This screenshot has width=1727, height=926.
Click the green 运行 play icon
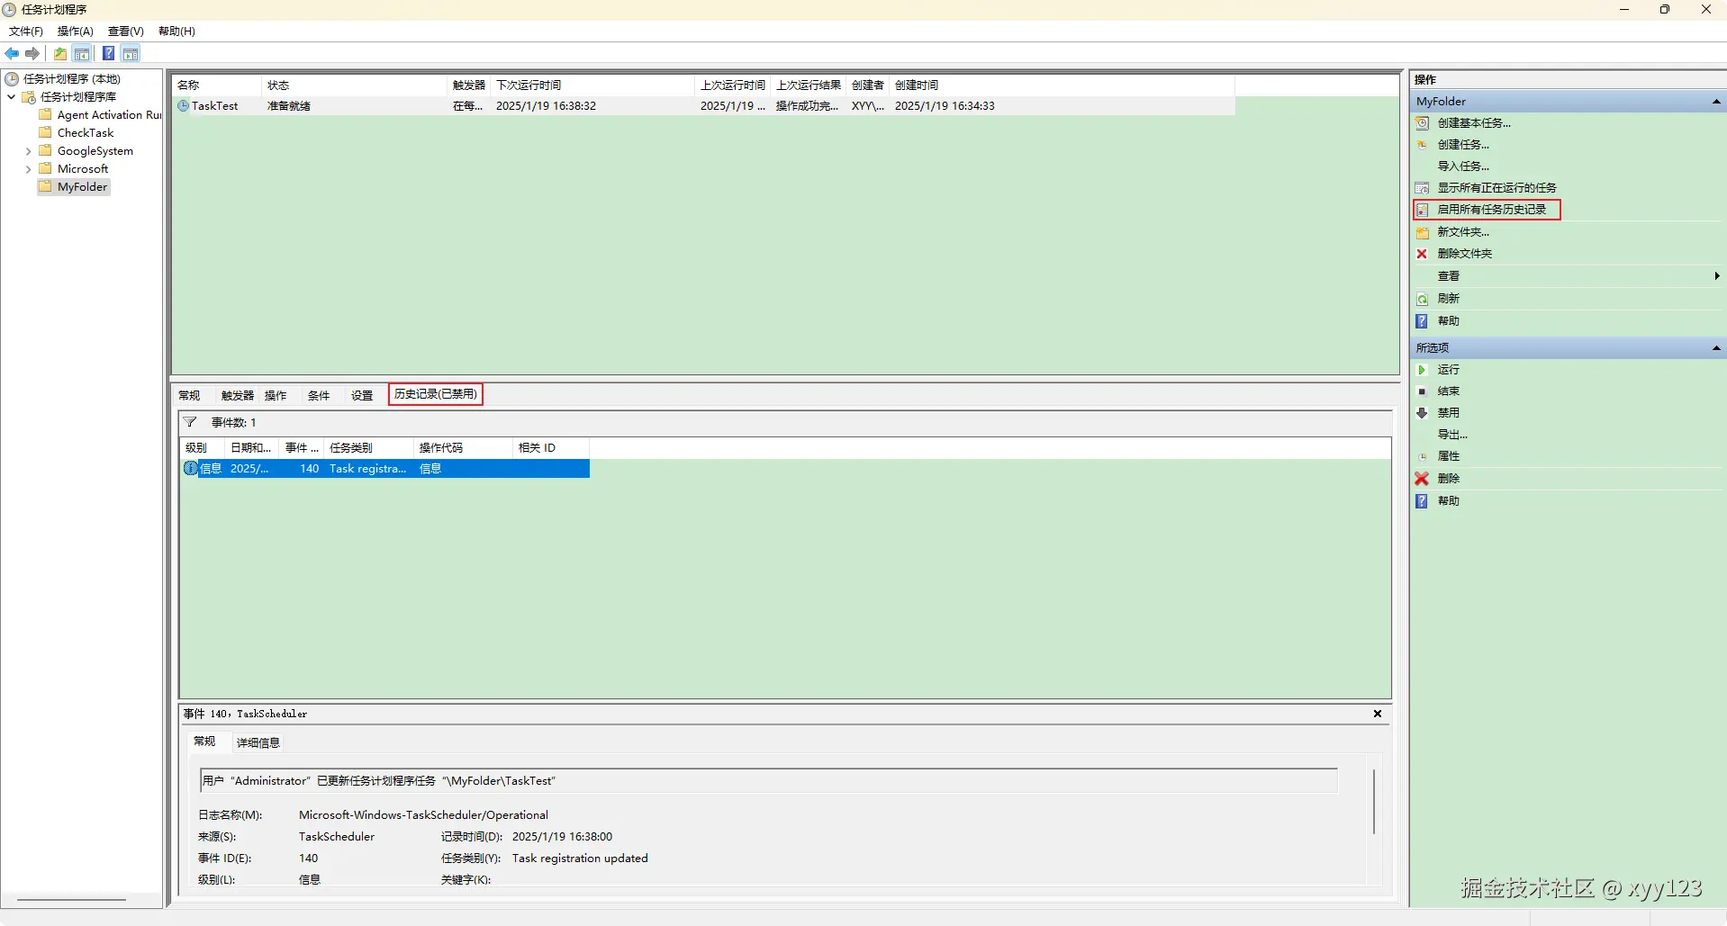[x=1422, y=370]
